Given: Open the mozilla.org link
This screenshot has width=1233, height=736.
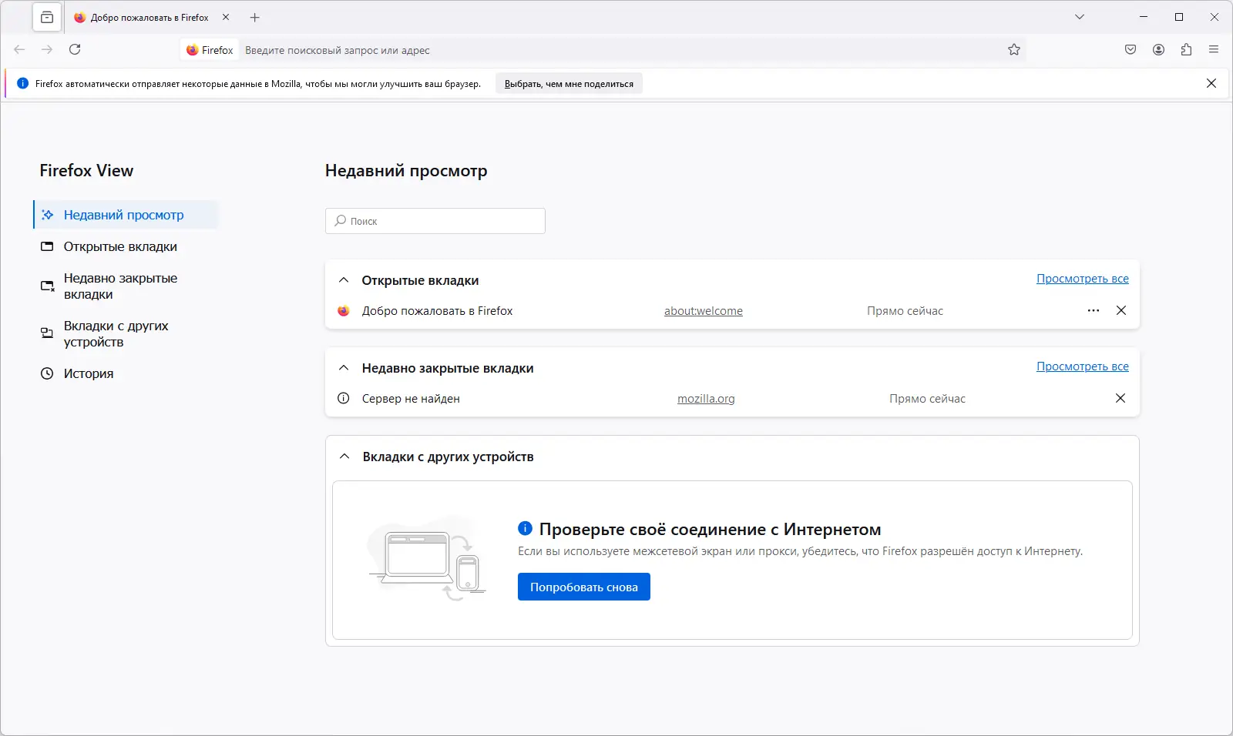Looking at the screenshot, I should click(x=706, y=399).
